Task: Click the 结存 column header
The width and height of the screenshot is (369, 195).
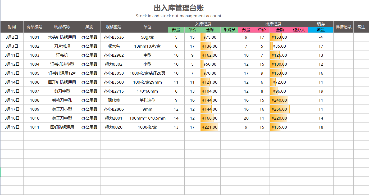Action: click(x=320, y=24)
